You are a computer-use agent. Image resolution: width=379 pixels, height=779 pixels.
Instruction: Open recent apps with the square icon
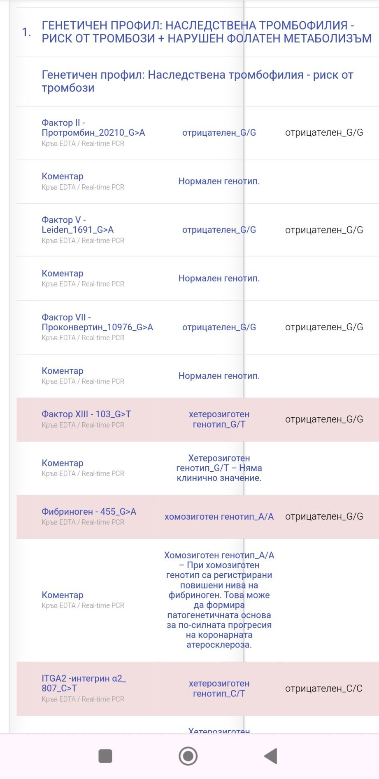[105, 756]
